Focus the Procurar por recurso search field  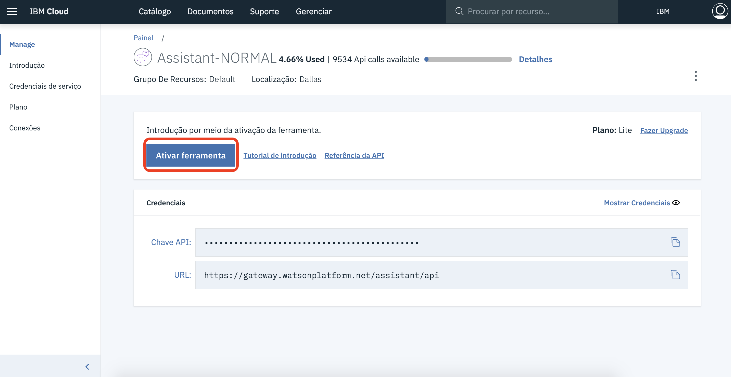[536, 11]
